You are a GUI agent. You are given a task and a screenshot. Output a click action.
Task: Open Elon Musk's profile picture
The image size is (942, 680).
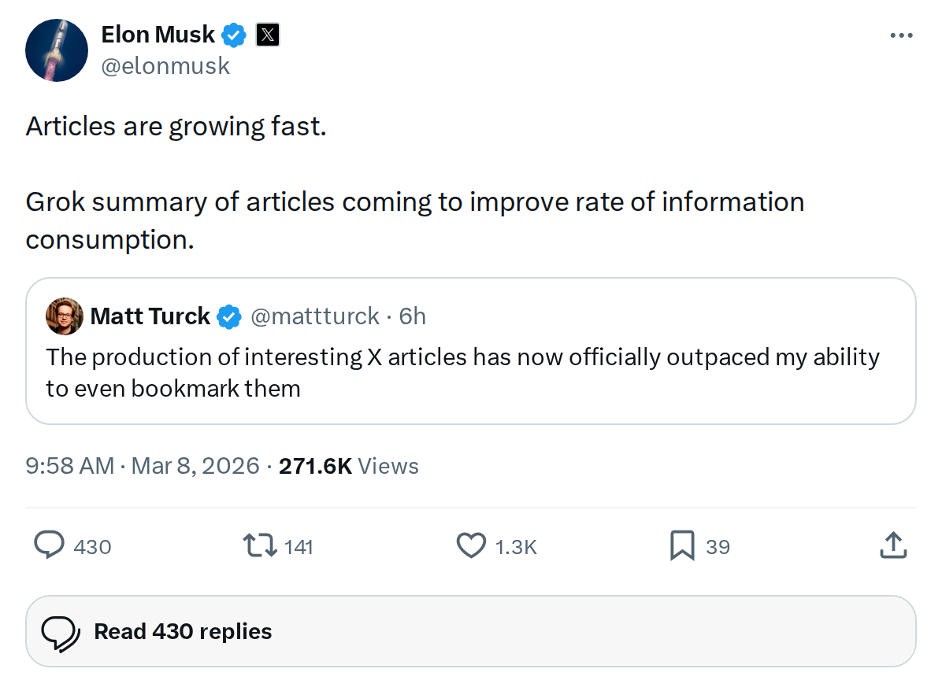point(56,50)
